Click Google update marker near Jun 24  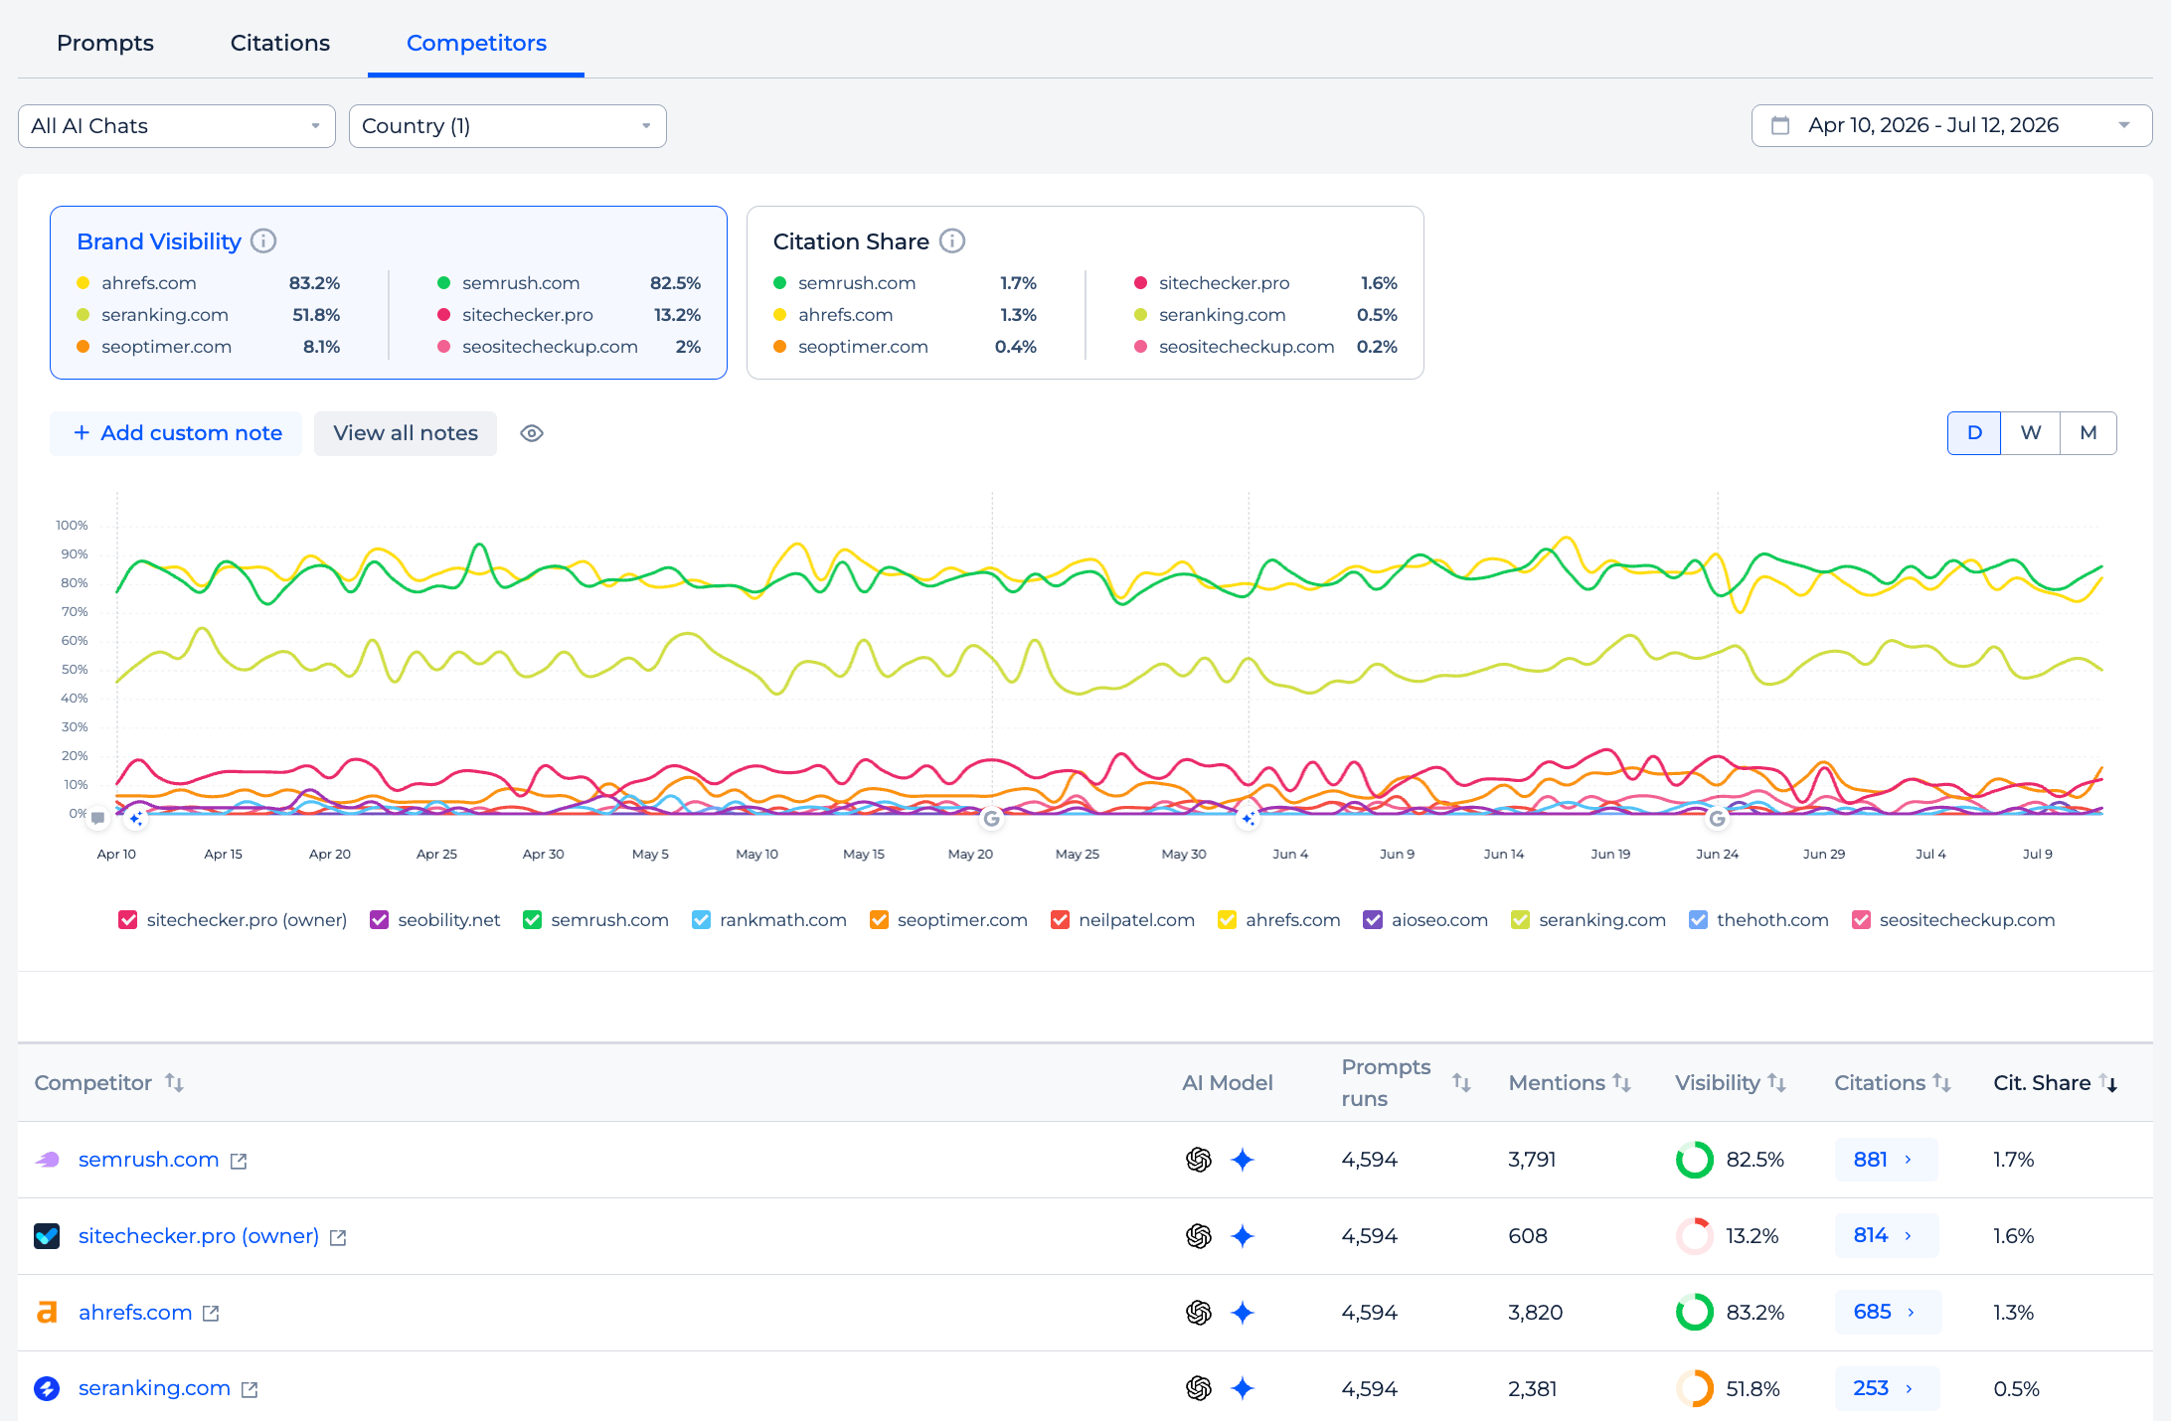pyautogui.click(x=1717, y=819)
